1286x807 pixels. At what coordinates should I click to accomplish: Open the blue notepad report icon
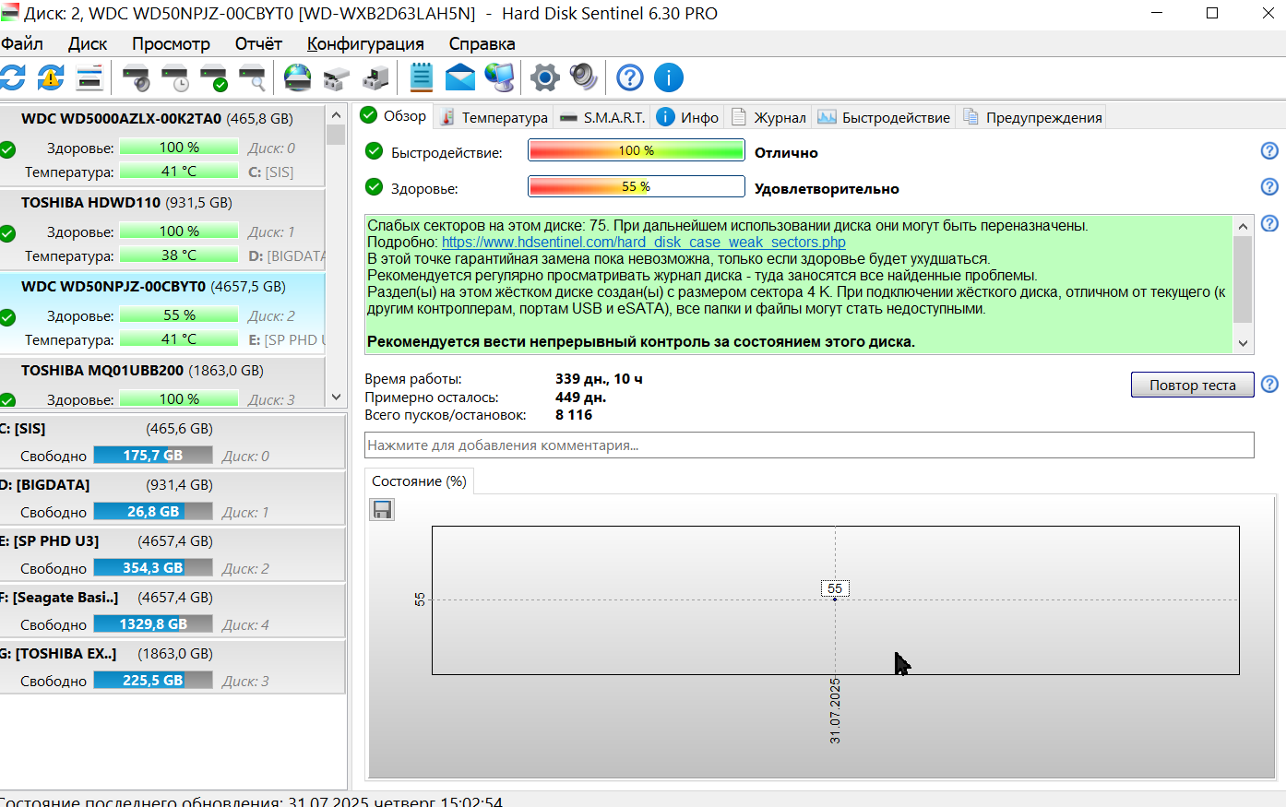pyautogui.click(x=422, y=77)
